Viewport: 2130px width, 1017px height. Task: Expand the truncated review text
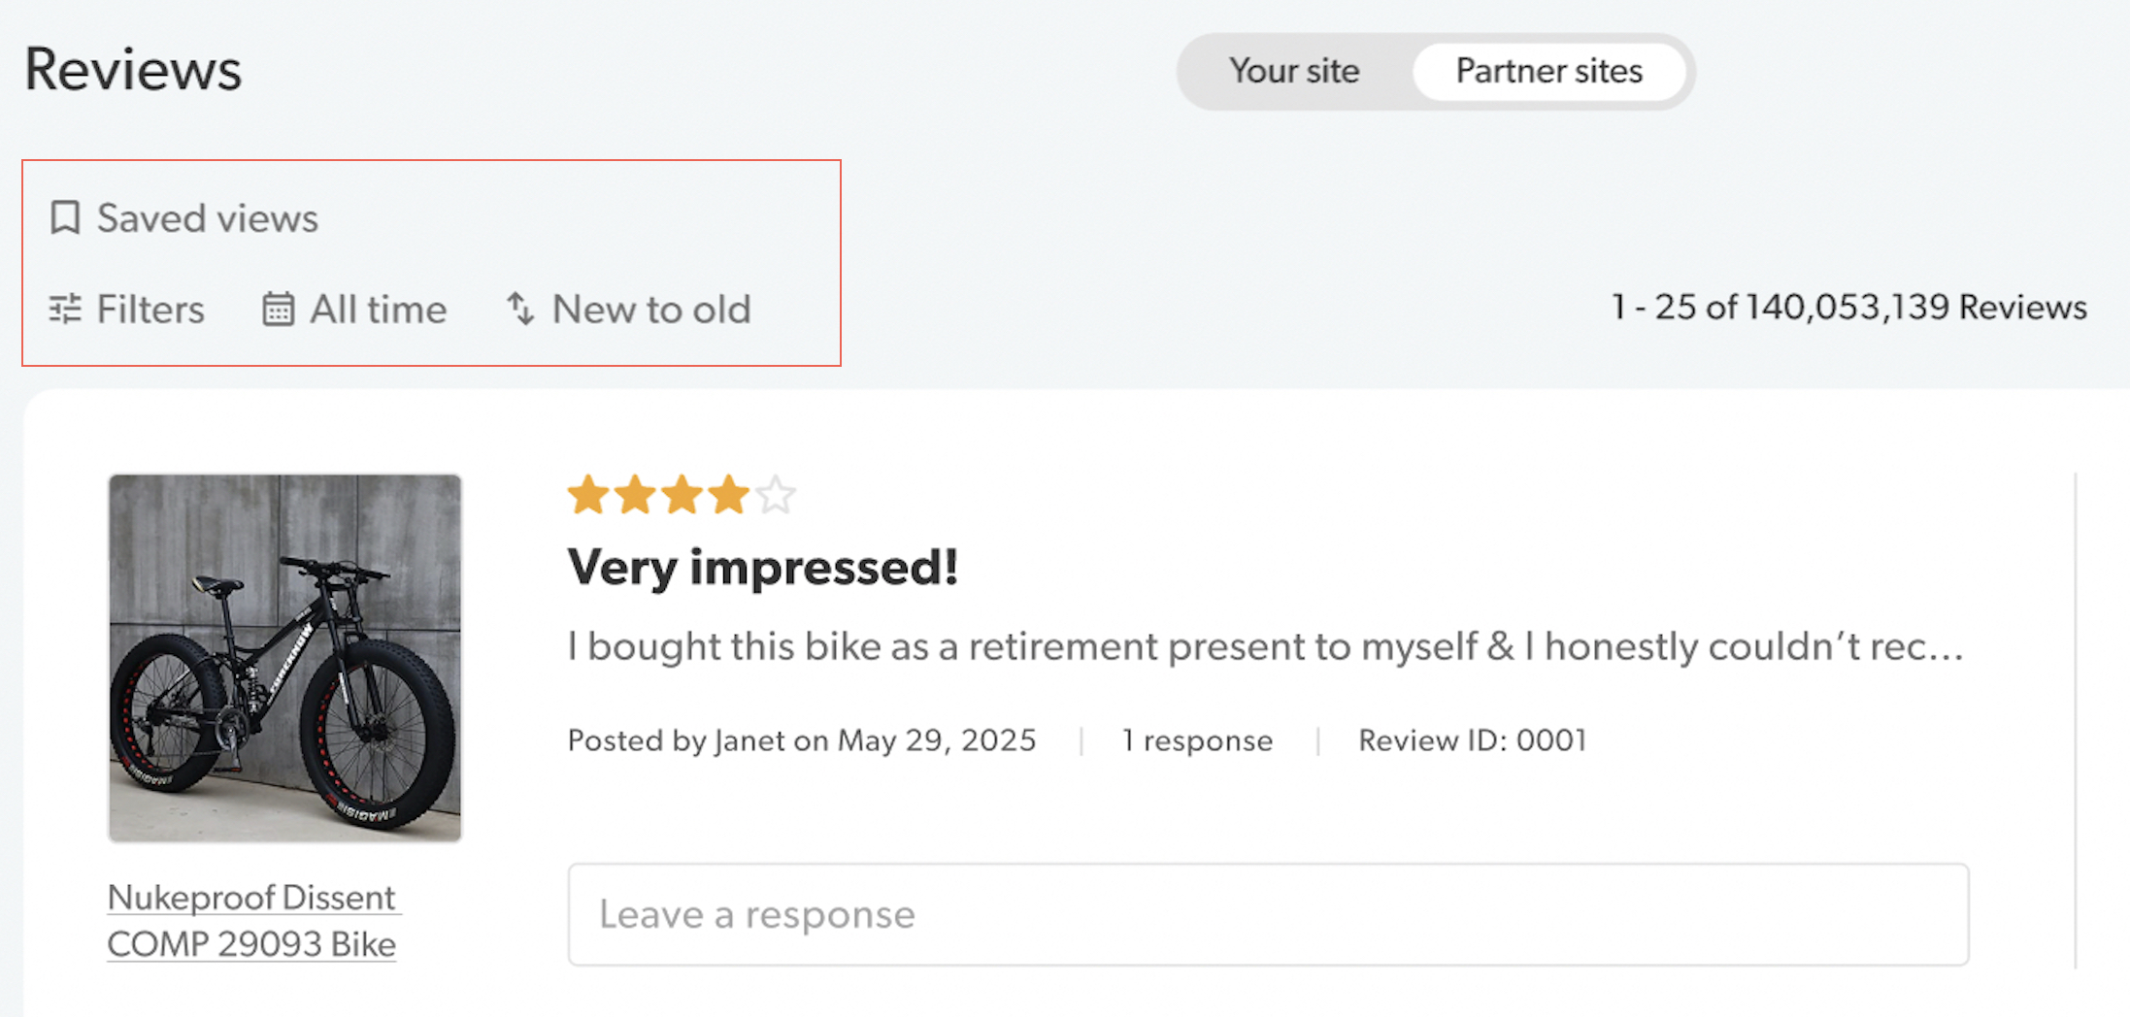point(1266,646)
